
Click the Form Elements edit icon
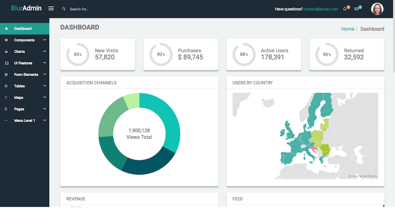click(x=6, y=74)
